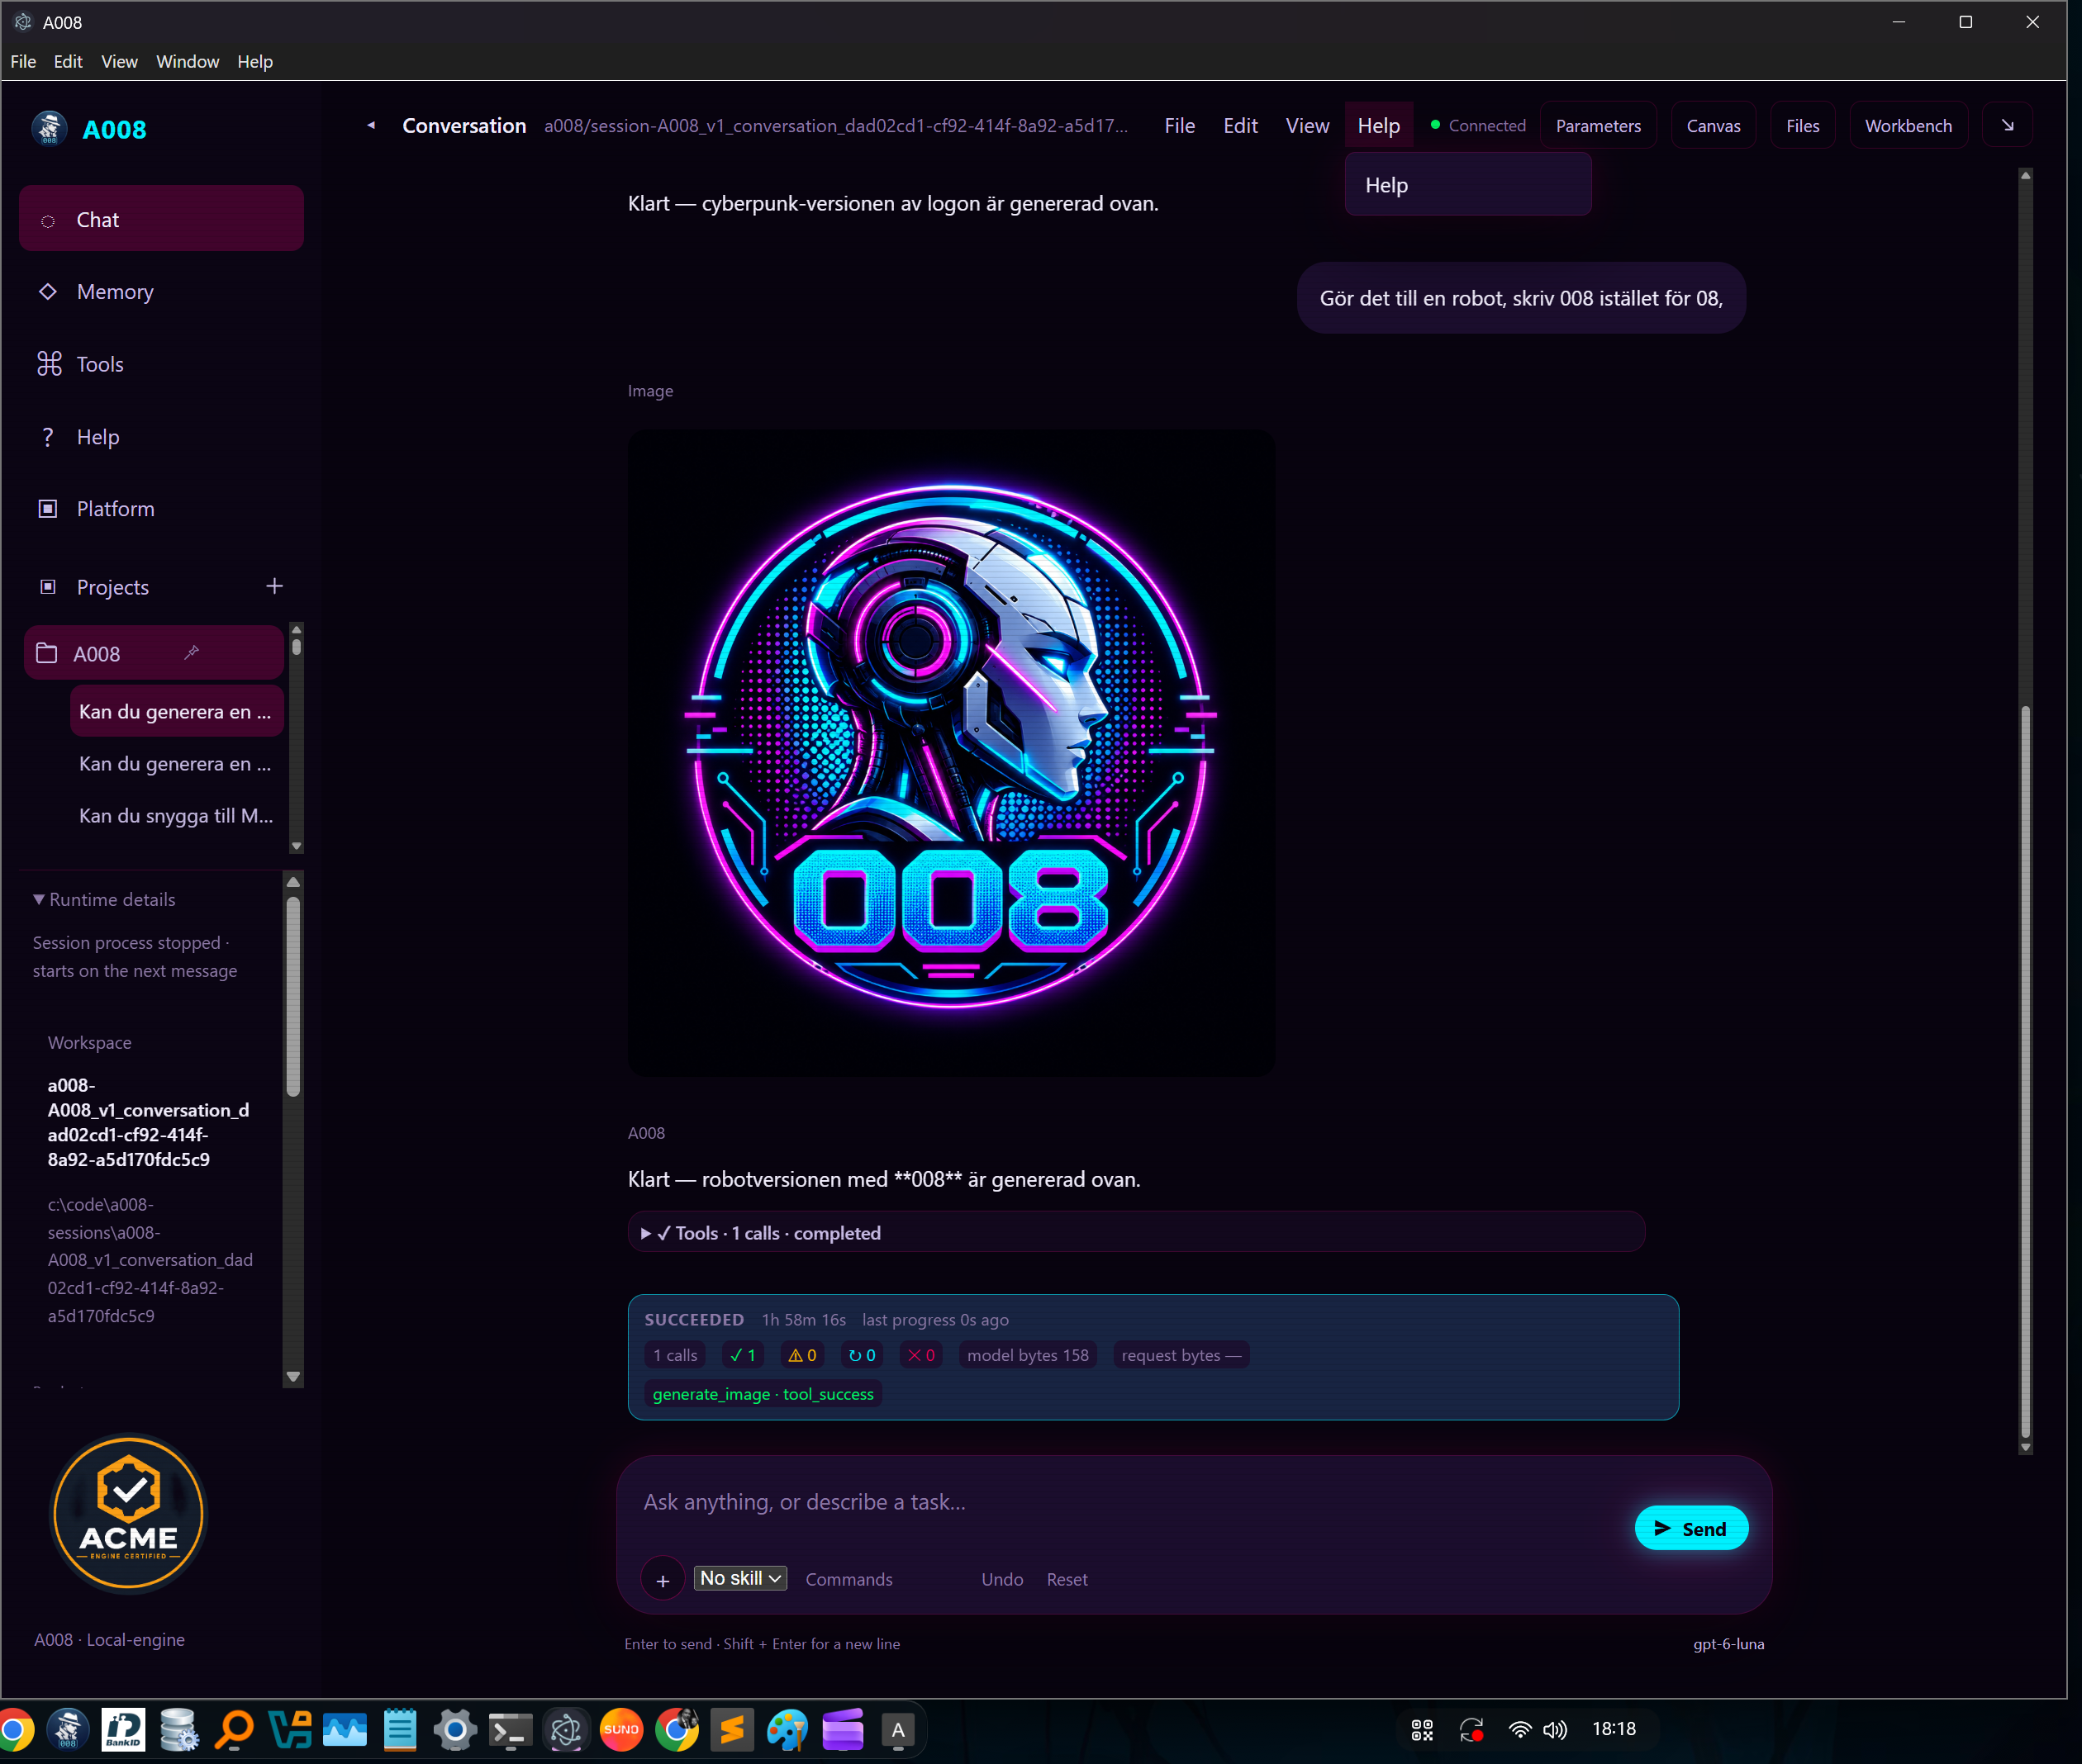Open the No skill dropdown
This screenshot has width=2082, height=1764.
(740, 1578)
